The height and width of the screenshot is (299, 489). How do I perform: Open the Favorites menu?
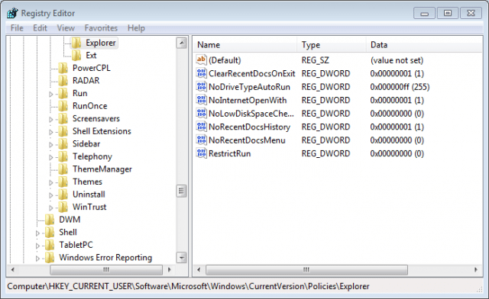pos(101,28)
